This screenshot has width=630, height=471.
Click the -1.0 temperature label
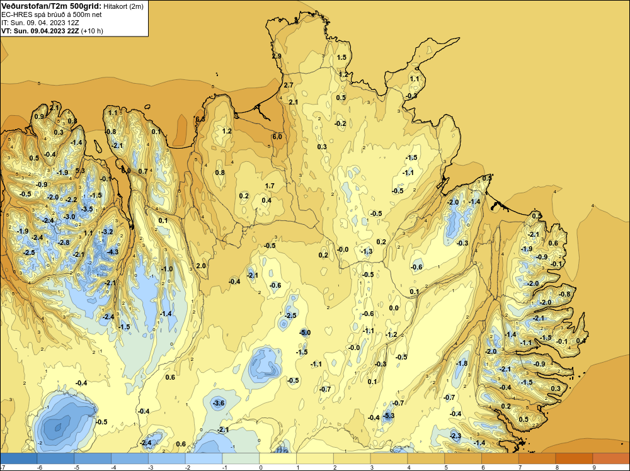167,269
